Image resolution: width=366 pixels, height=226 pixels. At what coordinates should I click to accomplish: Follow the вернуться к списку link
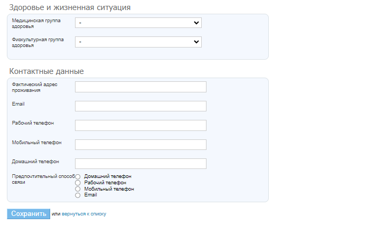point(84,214)
